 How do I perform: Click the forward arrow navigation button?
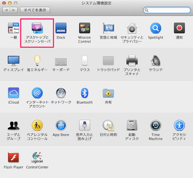(14, 10)
